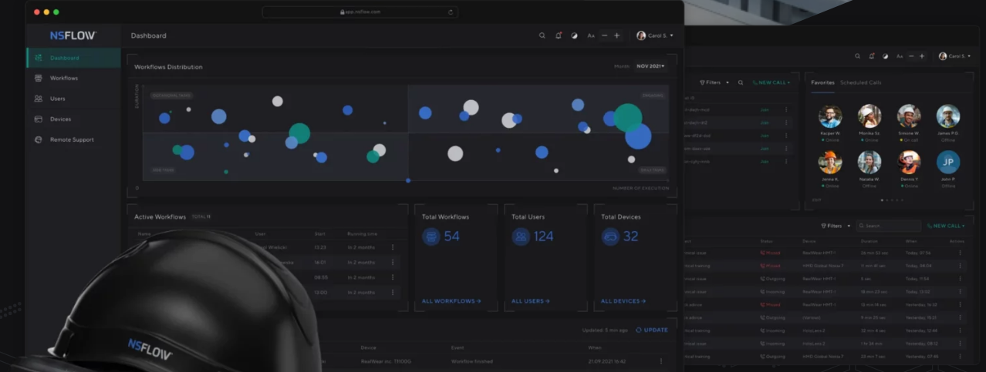Select Jenna K. avatar in Favorites
The image size is (986, 372).
(830, 162)
